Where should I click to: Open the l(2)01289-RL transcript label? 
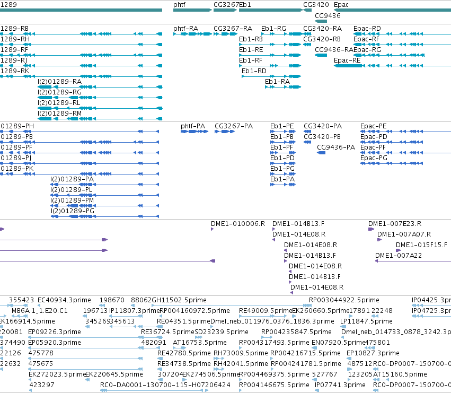click(59, 103)
